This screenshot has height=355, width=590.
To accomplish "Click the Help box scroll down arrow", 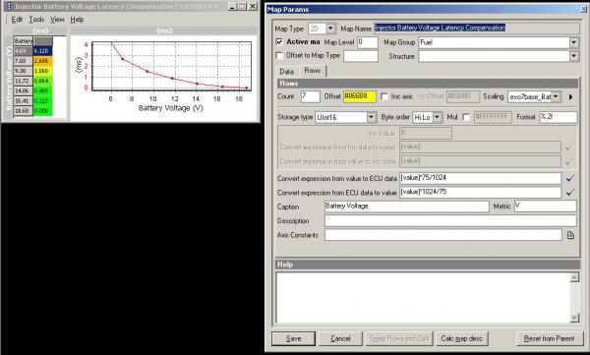I will 574,318.
